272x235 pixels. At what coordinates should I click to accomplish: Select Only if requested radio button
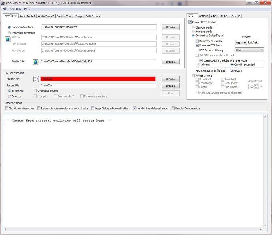[232, 64]
